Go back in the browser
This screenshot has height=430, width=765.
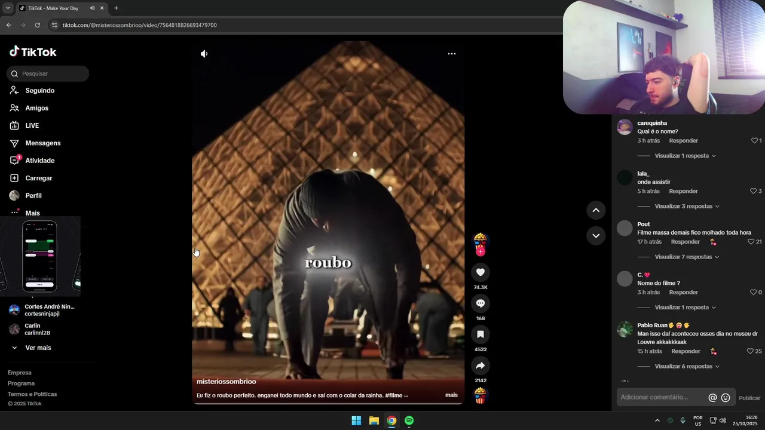(x=8, y=25)
